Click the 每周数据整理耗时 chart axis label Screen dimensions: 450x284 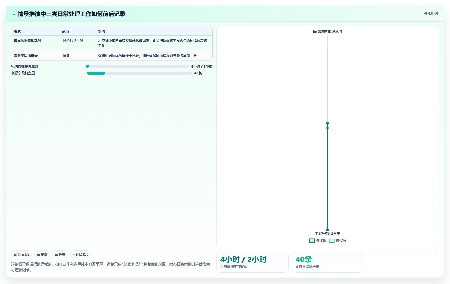pos(327,31)
